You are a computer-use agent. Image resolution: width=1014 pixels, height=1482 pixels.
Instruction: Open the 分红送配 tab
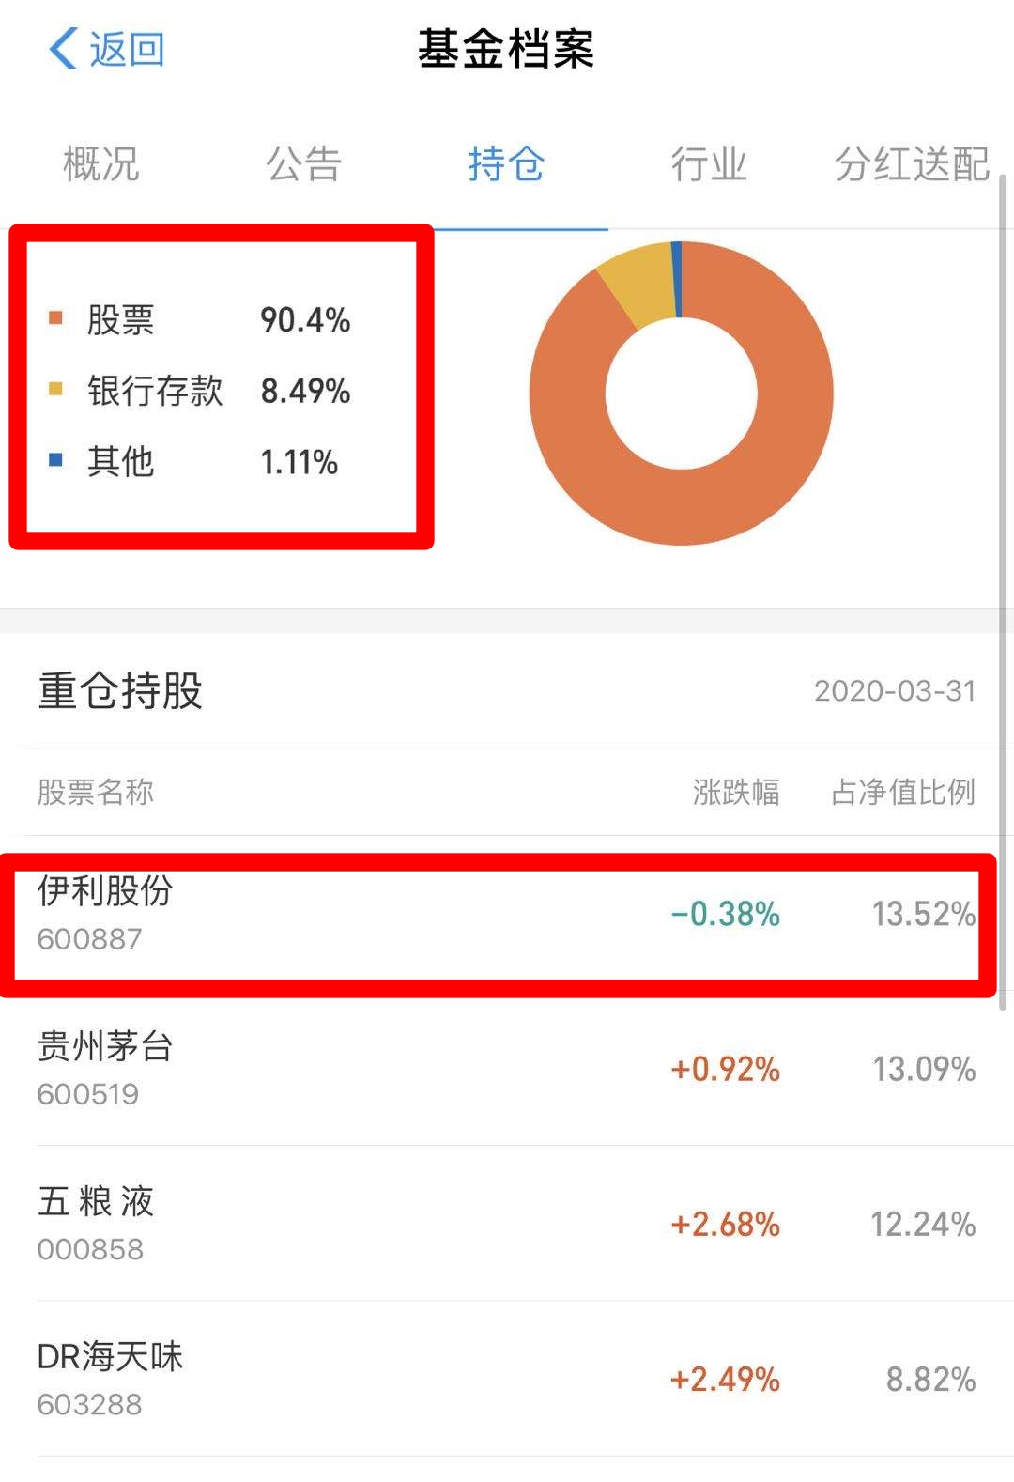coord(909,165)
